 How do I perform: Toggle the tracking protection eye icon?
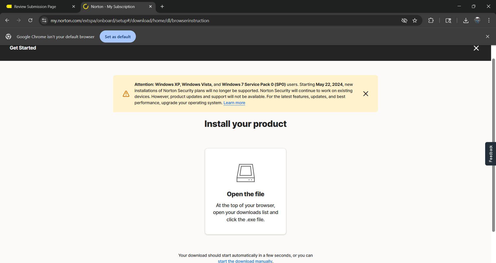point(404,20)
